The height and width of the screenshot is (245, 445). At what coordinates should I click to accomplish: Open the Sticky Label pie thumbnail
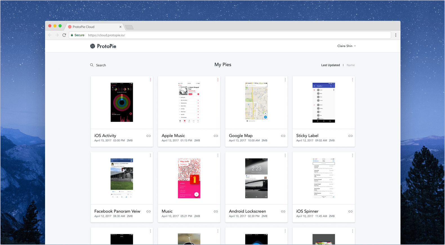[x=324, y=103]
